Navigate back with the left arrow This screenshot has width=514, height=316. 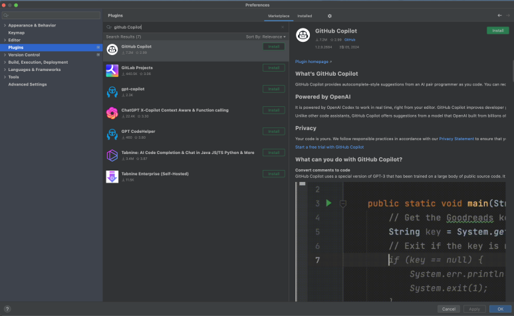point(499,15)
